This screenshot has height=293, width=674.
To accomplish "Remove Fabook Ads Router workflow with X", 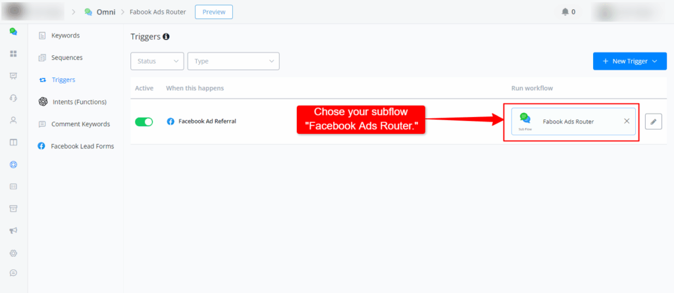I will 626,122.
